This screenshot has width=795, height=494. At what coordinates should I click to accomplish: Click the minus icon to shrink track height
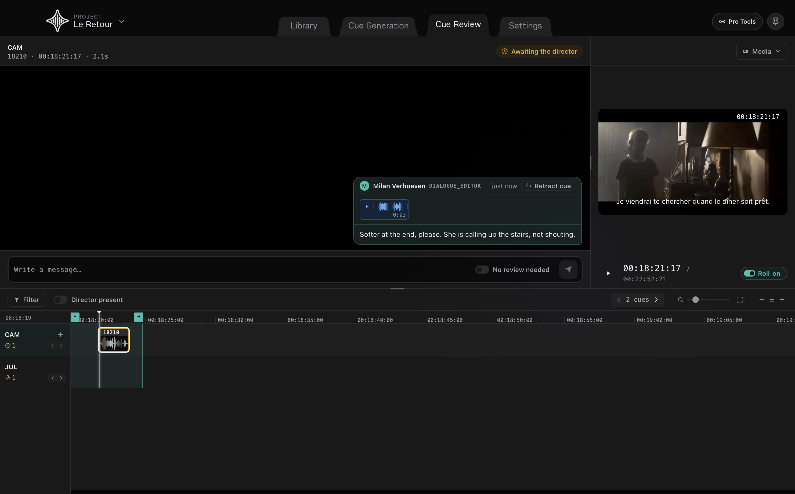click(x=762, y=300)
